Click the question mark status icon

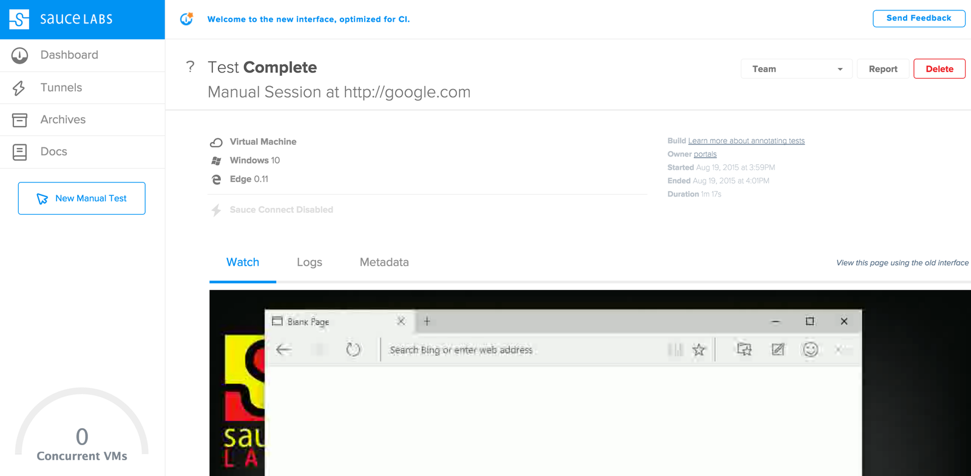click(190, 67)
